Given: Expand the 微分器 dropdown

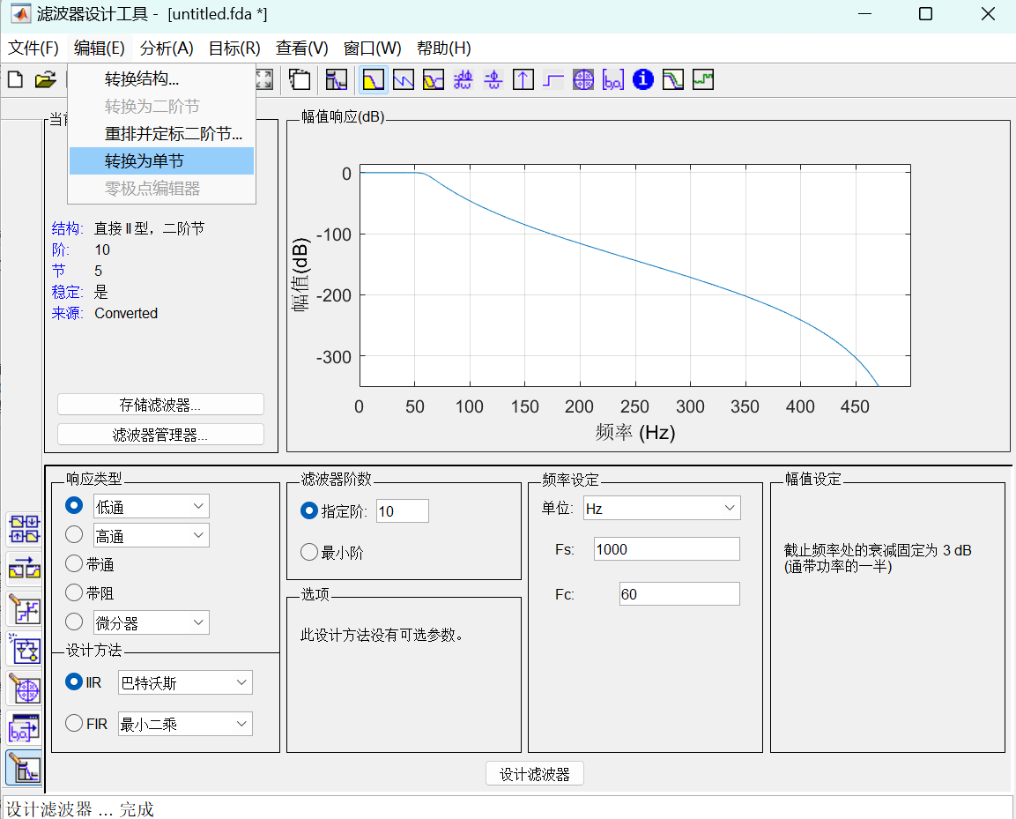Looking at the screenshot, I should tap(152, 623).
